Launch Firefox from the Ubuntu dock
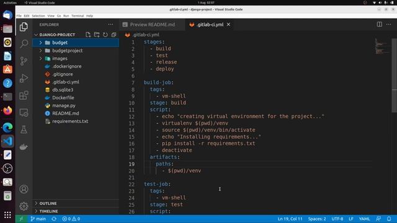 [7, 110]
